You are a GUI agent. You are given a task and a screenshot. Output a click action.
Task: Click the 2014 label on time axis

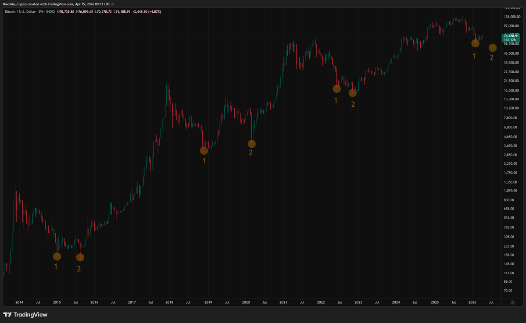point(19,302)
